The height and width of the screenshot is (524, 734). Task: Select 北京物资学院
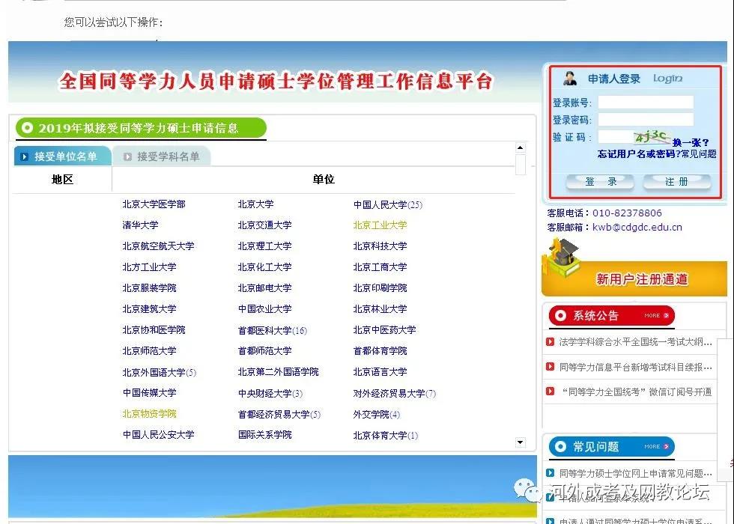pos(149,414)
